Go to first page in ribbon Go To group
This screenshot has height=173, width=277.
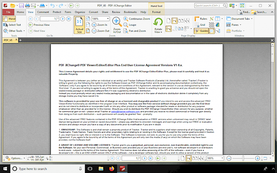click(30, 19)
